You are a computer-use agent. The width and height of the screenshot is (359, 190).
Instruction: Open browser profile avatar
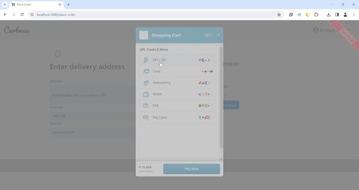point(345,15)
